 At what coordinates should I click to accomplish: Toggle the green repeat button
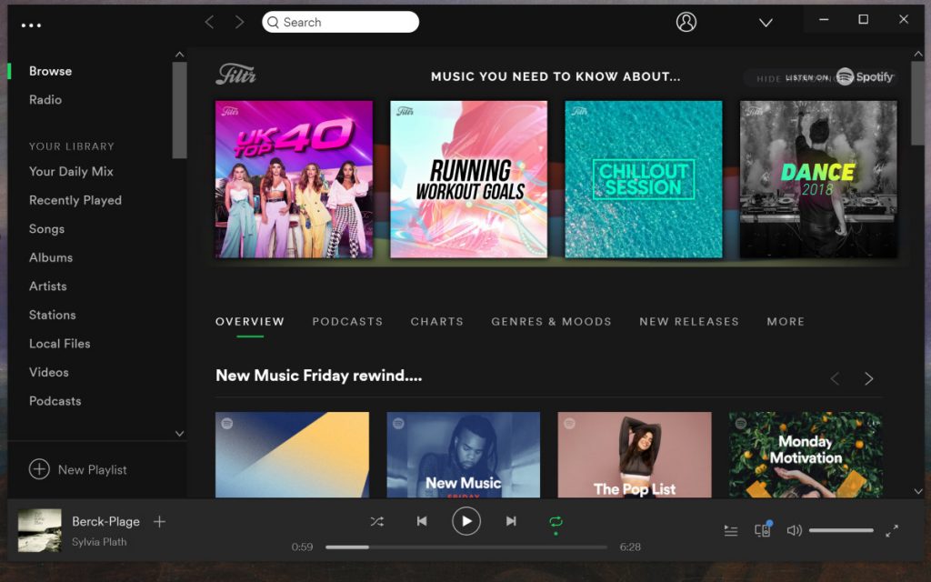pos(556,522)
